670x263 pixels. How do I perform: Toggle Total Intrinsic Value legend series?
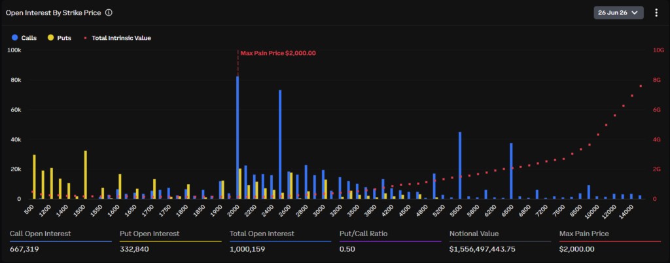click(117, 38)
